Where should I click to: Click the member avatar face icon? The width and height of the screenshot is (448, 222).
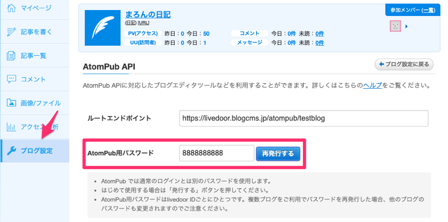pyautogui.click(x=396, y=26)
